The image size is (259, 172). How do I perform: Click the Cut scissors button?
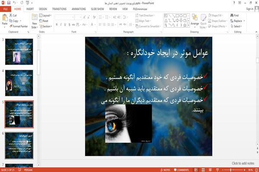click(x=13, y=16)
